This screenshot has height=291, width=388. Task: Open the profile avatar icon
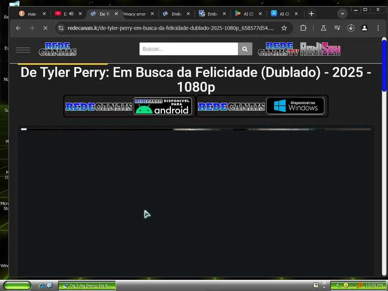click(364, 28)
